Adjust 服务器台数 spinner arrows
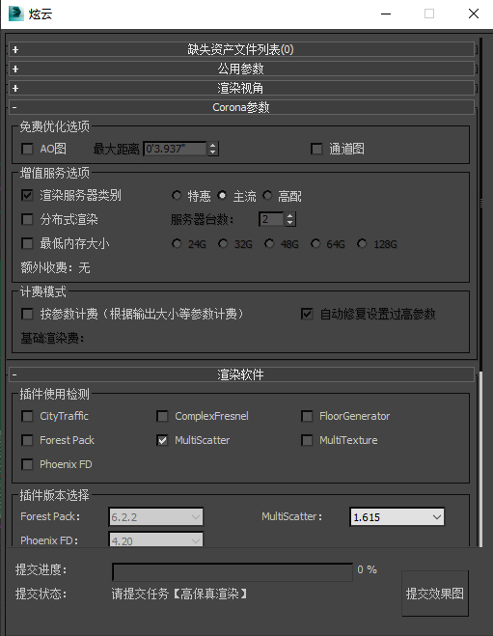This screenshot has width=493, height=636. tap(289, 219)
